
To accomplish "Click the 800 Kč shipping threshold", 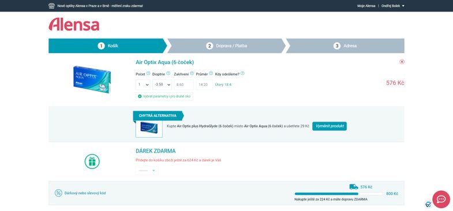I will (x=392, y=194).
